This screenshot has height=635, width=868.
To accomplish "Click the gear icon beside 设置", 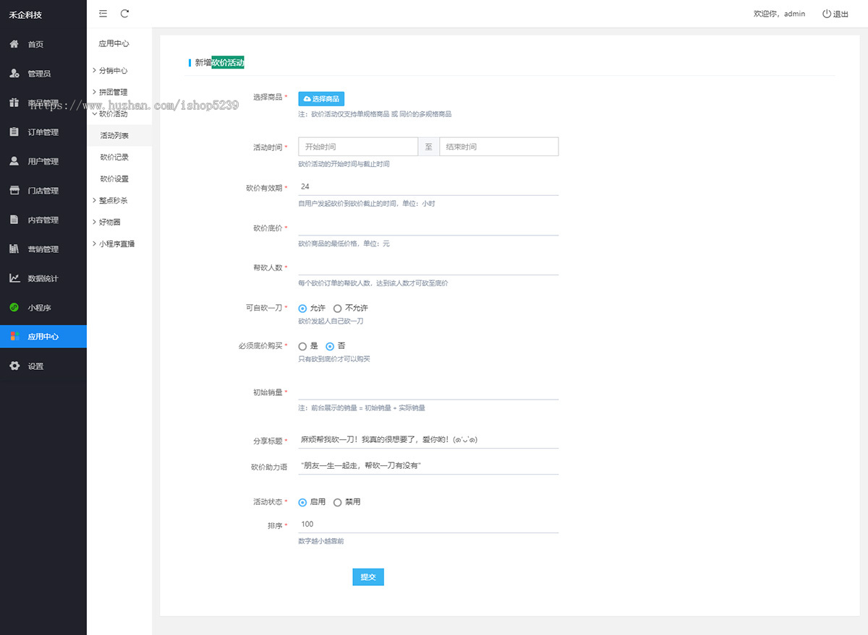I will (14, 366).
